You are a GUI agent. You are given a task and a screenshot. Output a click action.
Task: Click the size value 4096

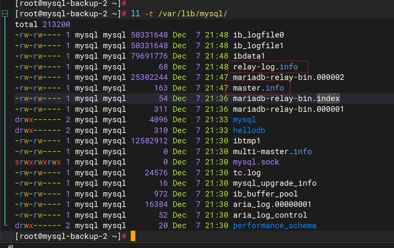point(159,120)
